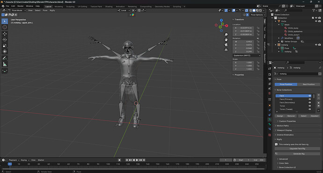Open transform orientation Local dropdown
Viewport: 323px width, 173px height.
tap(124, 10)
